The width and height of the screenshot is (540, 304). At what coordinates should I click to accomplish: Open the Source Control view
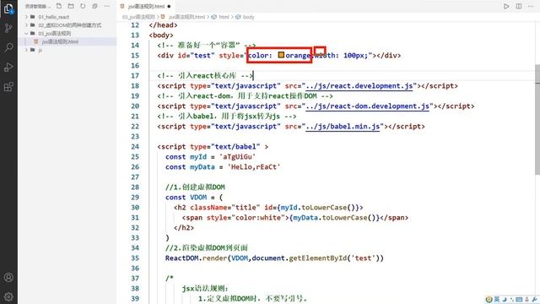8,28
